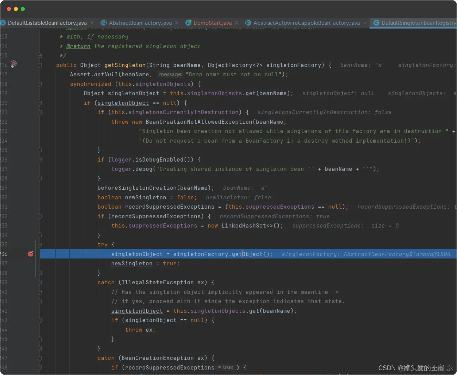Click beforeSingletonCreation(beanName) call

(154, 188)
